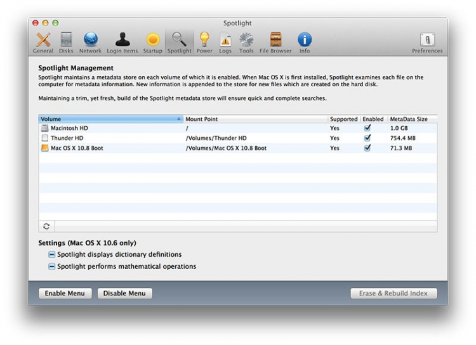Open Preferences from the toolbar
This screenshot has height=345, width=476.
(x=427, y=42)
